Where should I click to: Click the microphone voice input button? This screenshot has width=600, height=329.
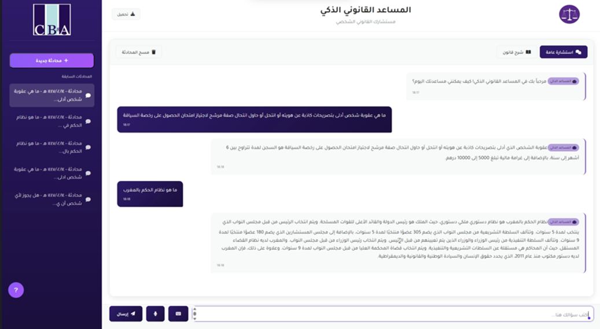[156, 314]
